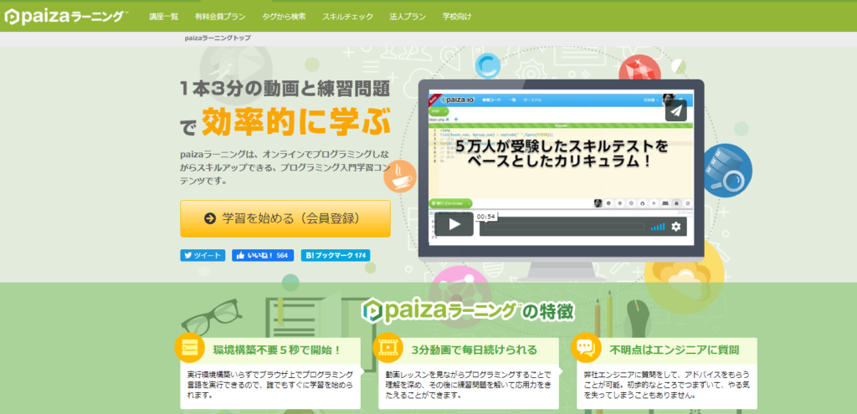The image size is (857, 414).
Task: Click the description starting 動画レッスンを見ながら
Action: point(468,384)
